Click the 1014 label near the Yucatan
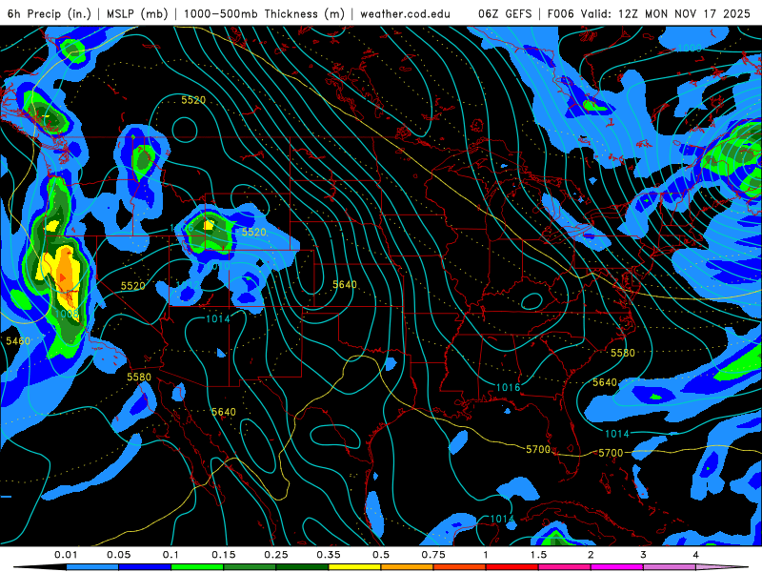Screen dimensions: 762x572 pos(502,519)
